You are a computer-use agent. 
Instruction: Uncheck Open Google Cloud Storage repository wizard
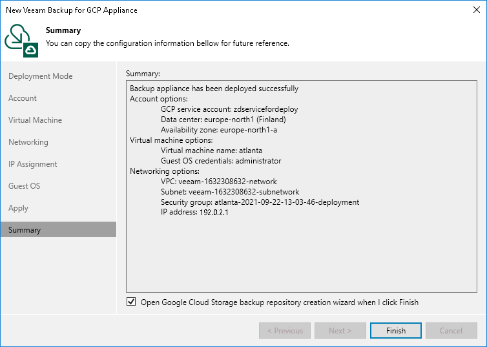tap(131, 302)
